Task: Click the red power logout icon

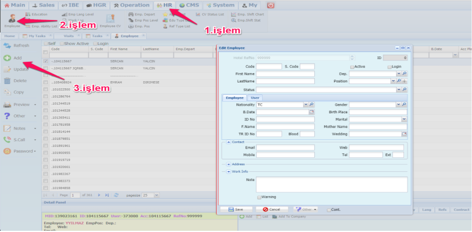Action: point(270,5)
